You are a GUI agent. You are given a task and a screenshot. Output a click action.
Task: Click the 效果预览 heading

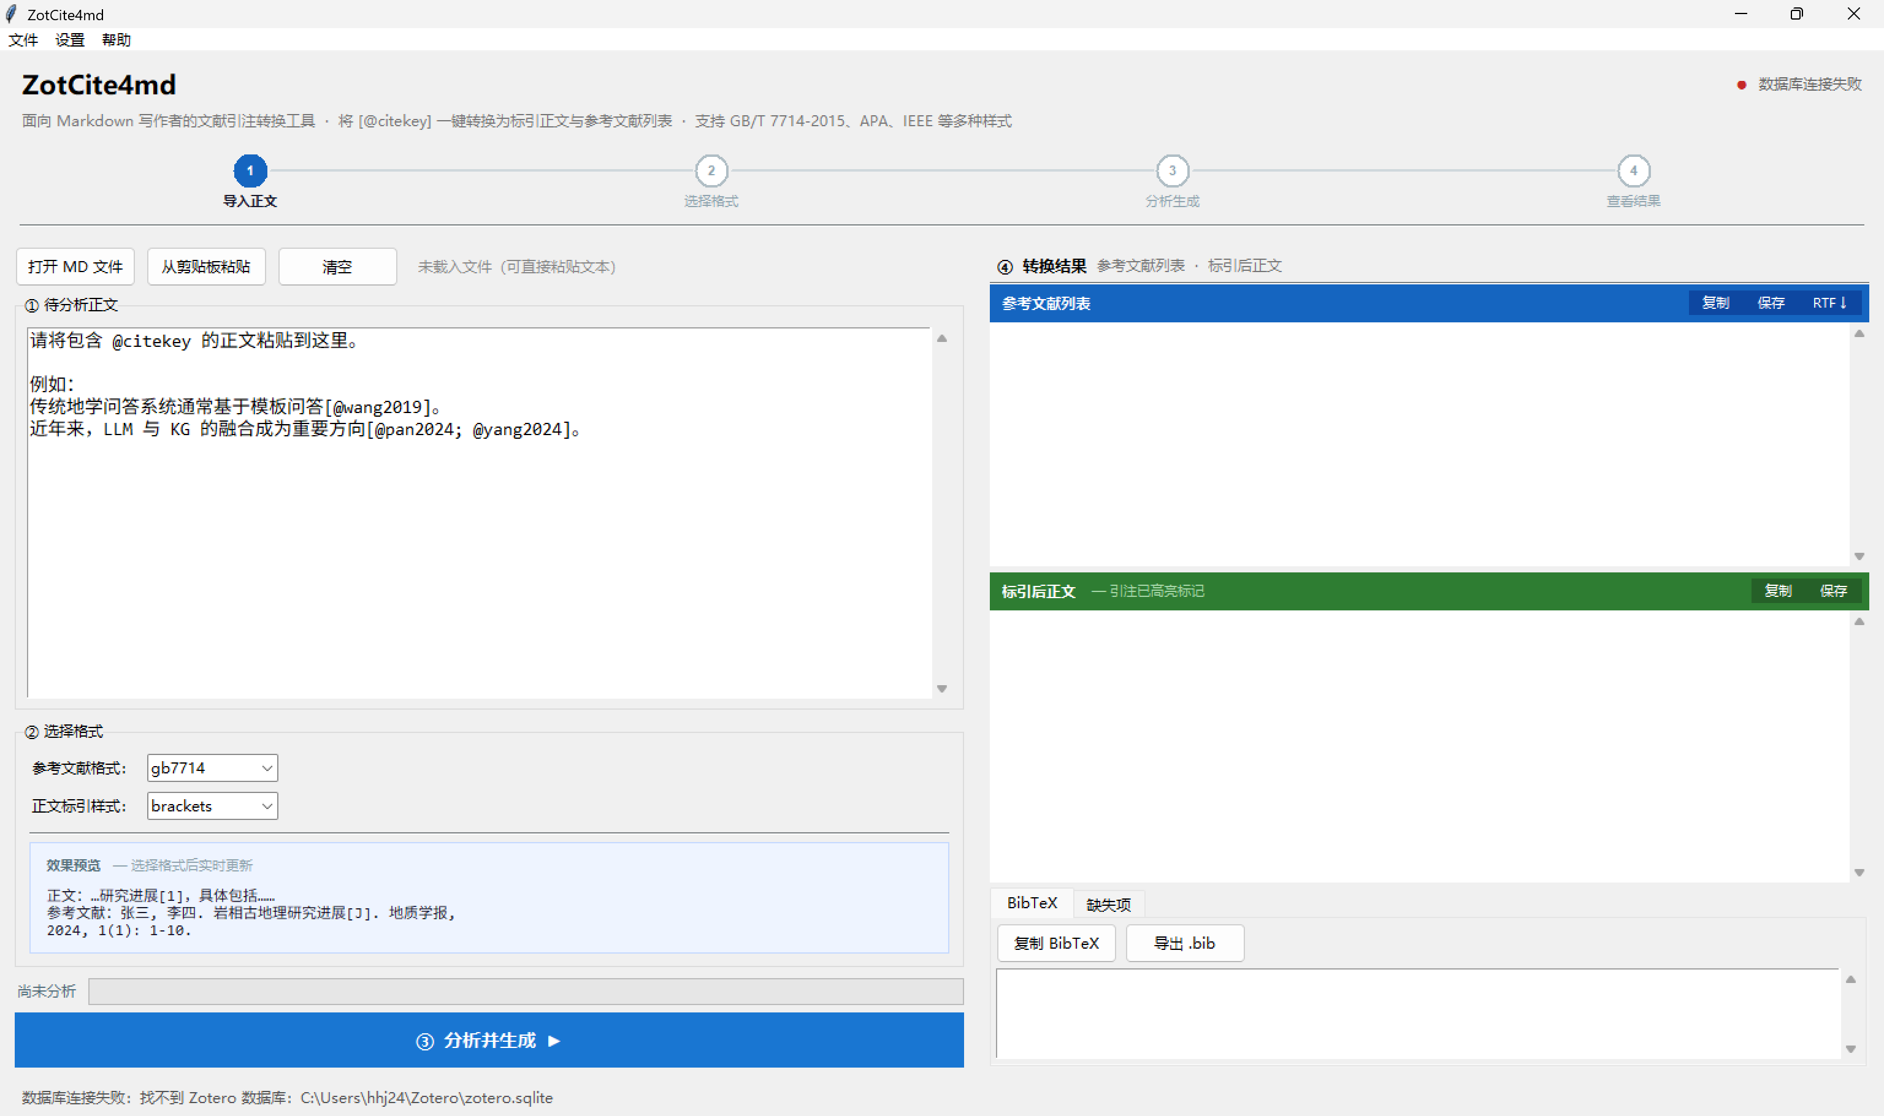tap(73, 865)
